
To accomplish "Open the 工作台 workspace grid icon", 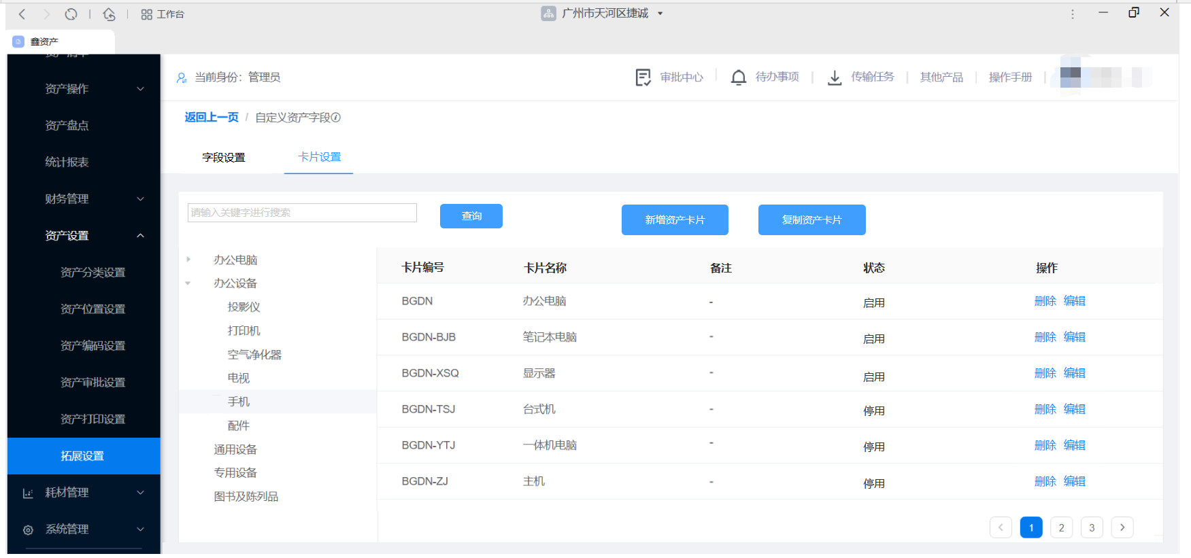I will [146, 14].
